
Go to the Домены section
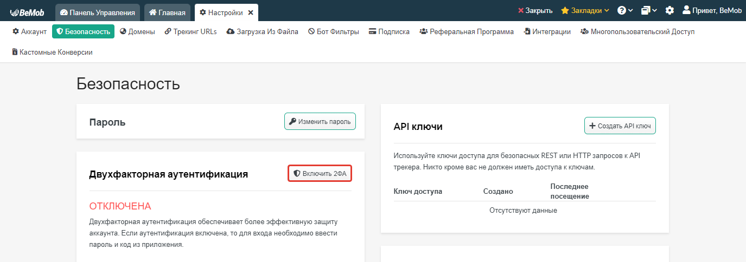click(x=137, y=31)
